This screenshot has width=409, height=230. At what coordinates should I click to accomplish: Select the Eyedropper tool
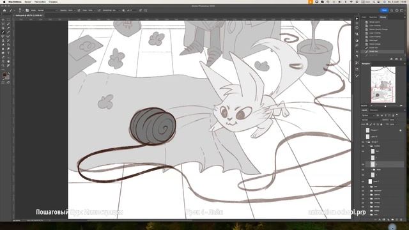pos(8,28)
